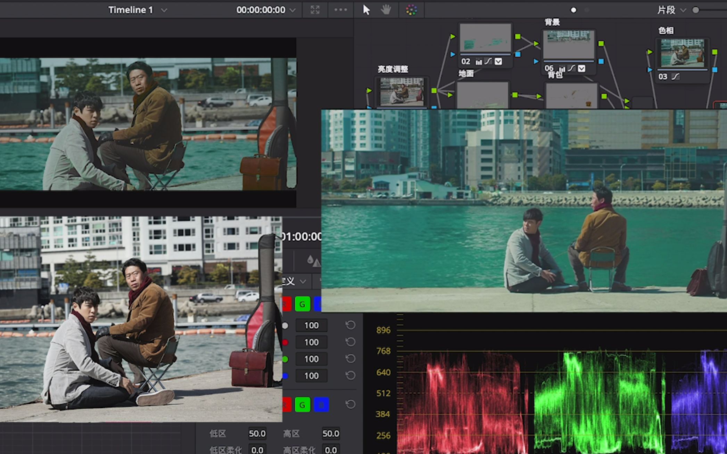Click the curve icon on node 06
This screenshot has width=727, height=454.
click(571, 68)
